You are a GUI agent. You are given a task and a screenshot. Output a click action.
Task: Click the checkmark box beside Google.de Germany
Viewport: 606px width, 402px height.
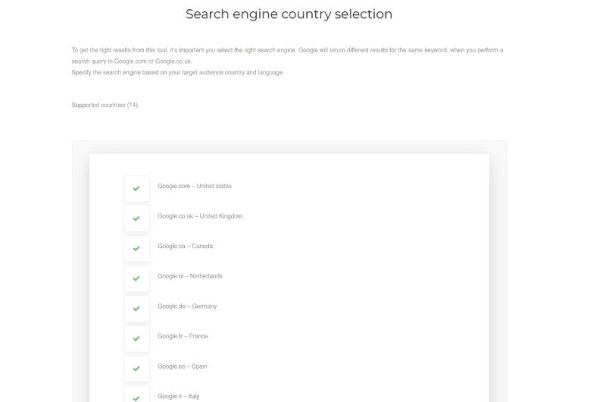coord(136,309)
